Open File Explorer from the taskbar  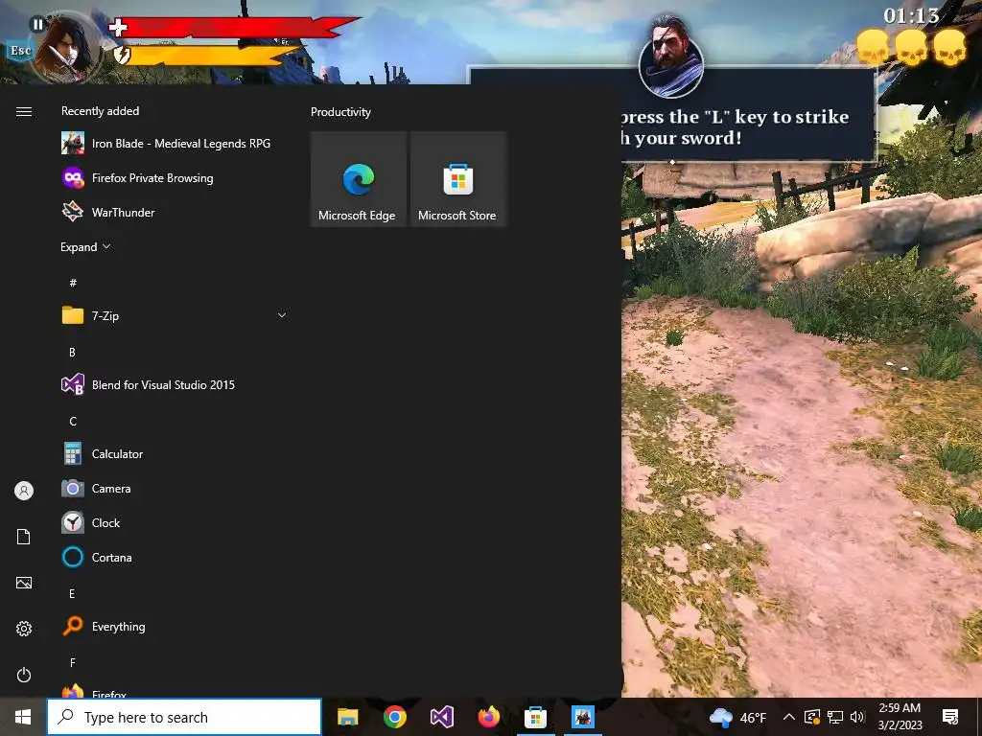pyautogui.click(x=347, y=717)
